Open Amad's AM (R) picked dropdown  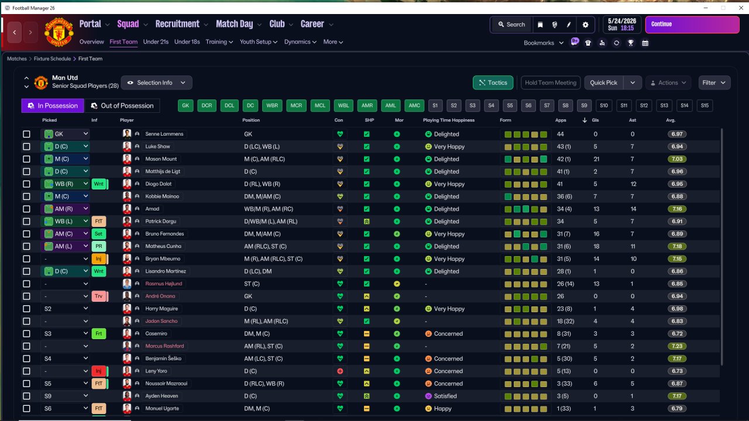pos(65,209)
